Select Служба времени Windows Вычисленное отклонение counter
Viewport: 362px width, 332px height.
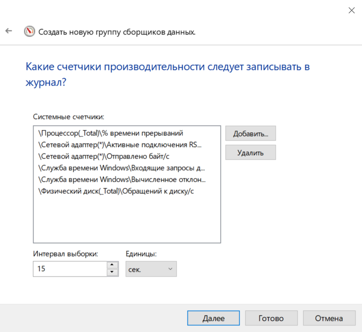pos(122,179)
